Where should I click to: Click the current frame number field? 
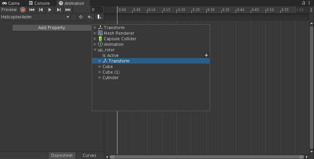(97, 10)
